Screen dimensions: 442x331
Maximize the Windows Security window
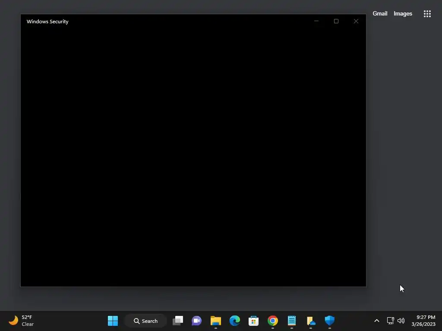[x=336, y=21]
